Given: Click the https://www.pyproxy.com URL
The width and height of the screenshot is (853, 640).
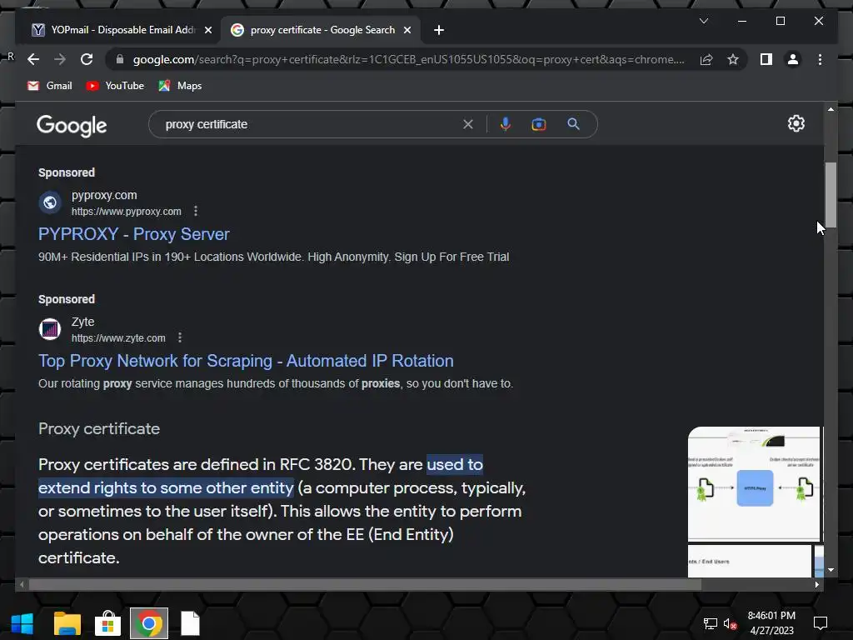Looking at the screenshot, I should 127,211.
